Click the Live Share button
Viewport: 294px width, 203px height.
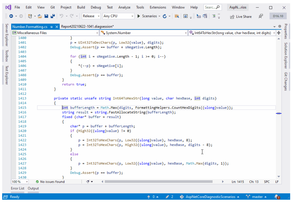[241, 16]
